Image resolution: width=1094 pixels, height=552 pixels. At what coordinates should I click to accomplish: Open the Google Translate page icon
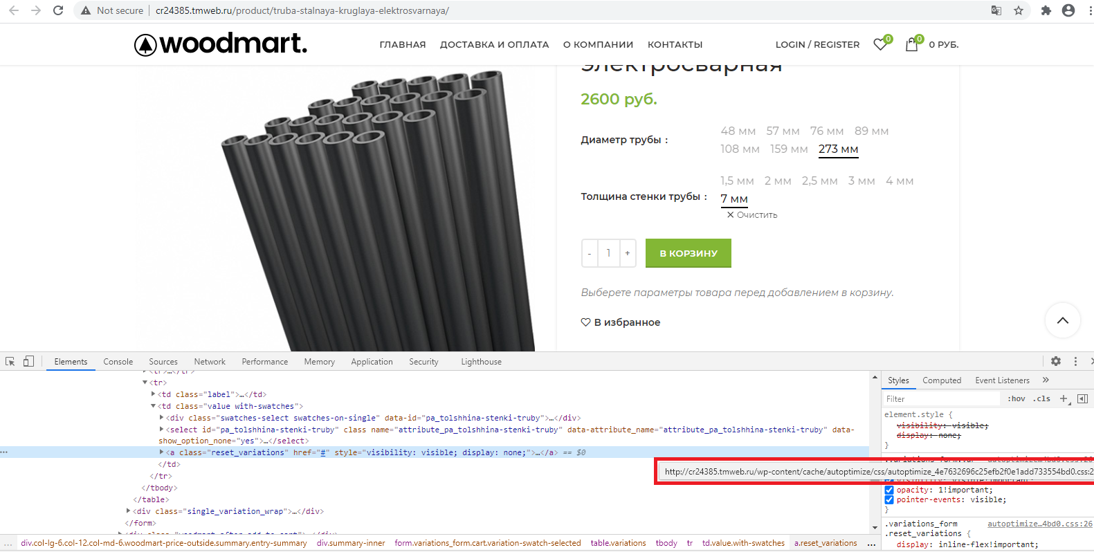pos(996,10)
